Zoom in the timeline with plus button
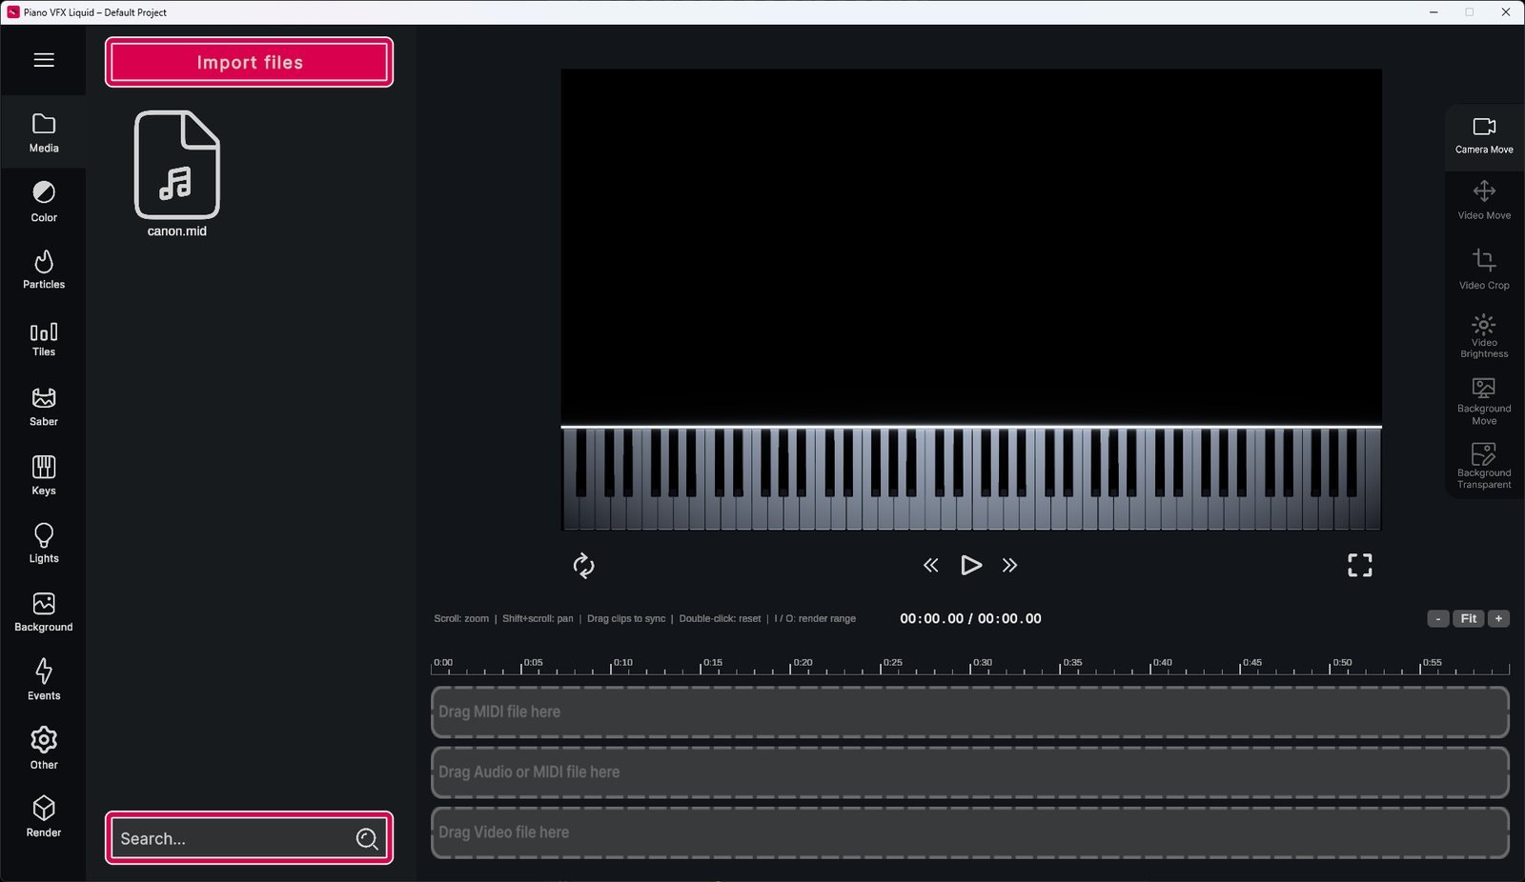 1499,619
